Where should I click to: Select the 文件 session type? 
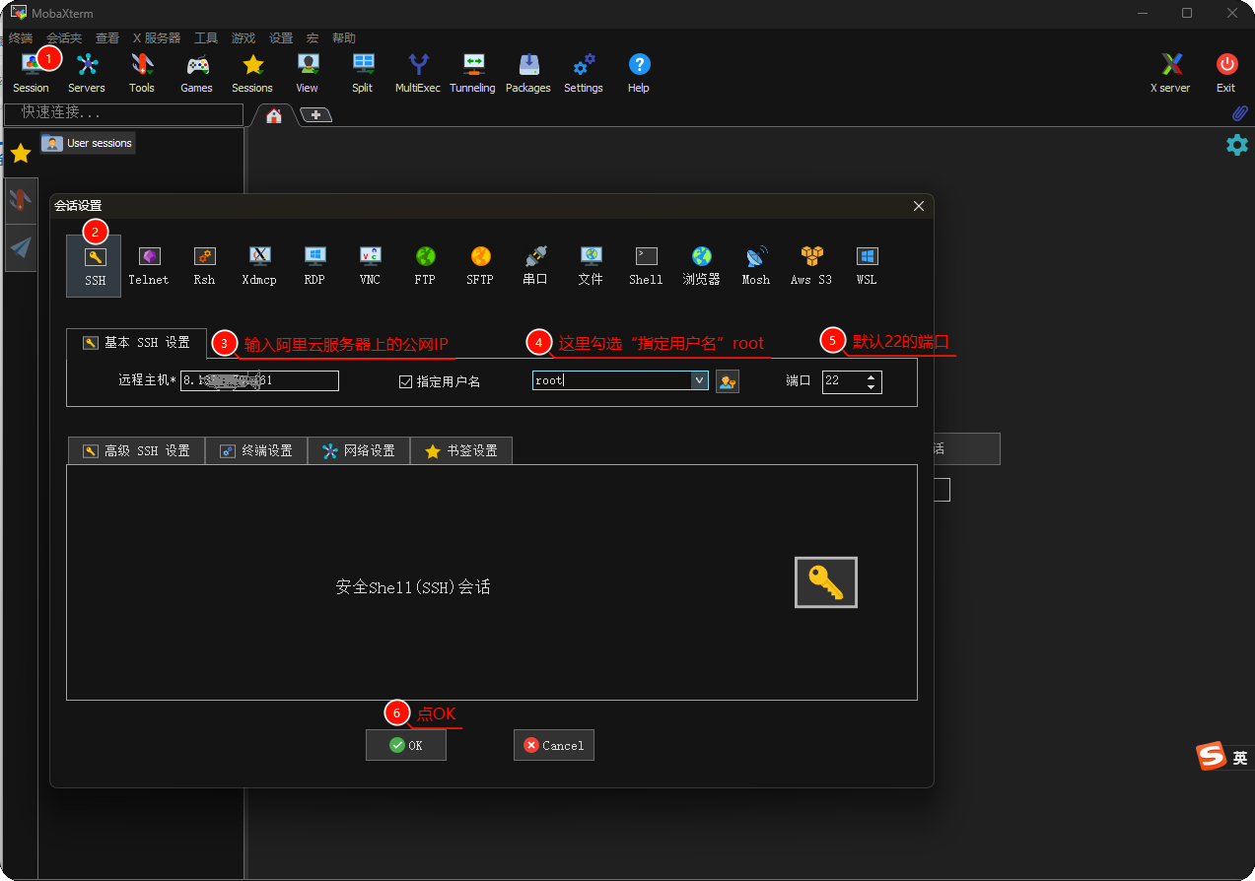(591, 266)
